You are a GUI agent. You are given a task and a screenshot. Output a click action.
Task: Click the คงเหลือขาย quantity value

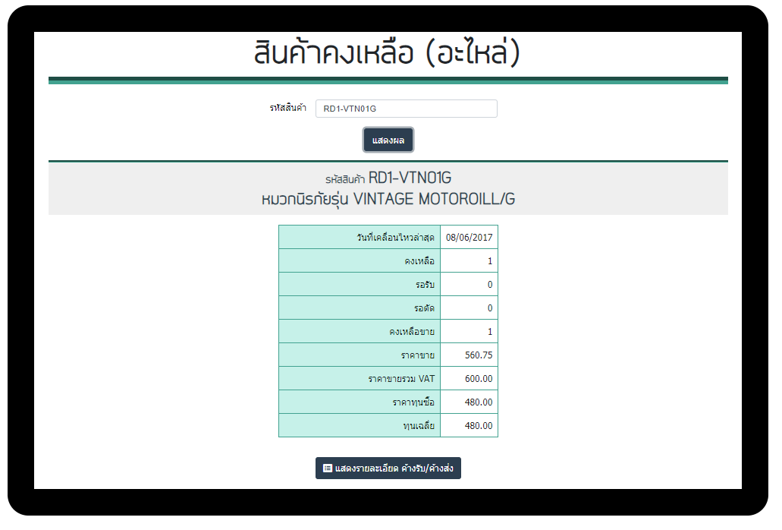(490, 332)
